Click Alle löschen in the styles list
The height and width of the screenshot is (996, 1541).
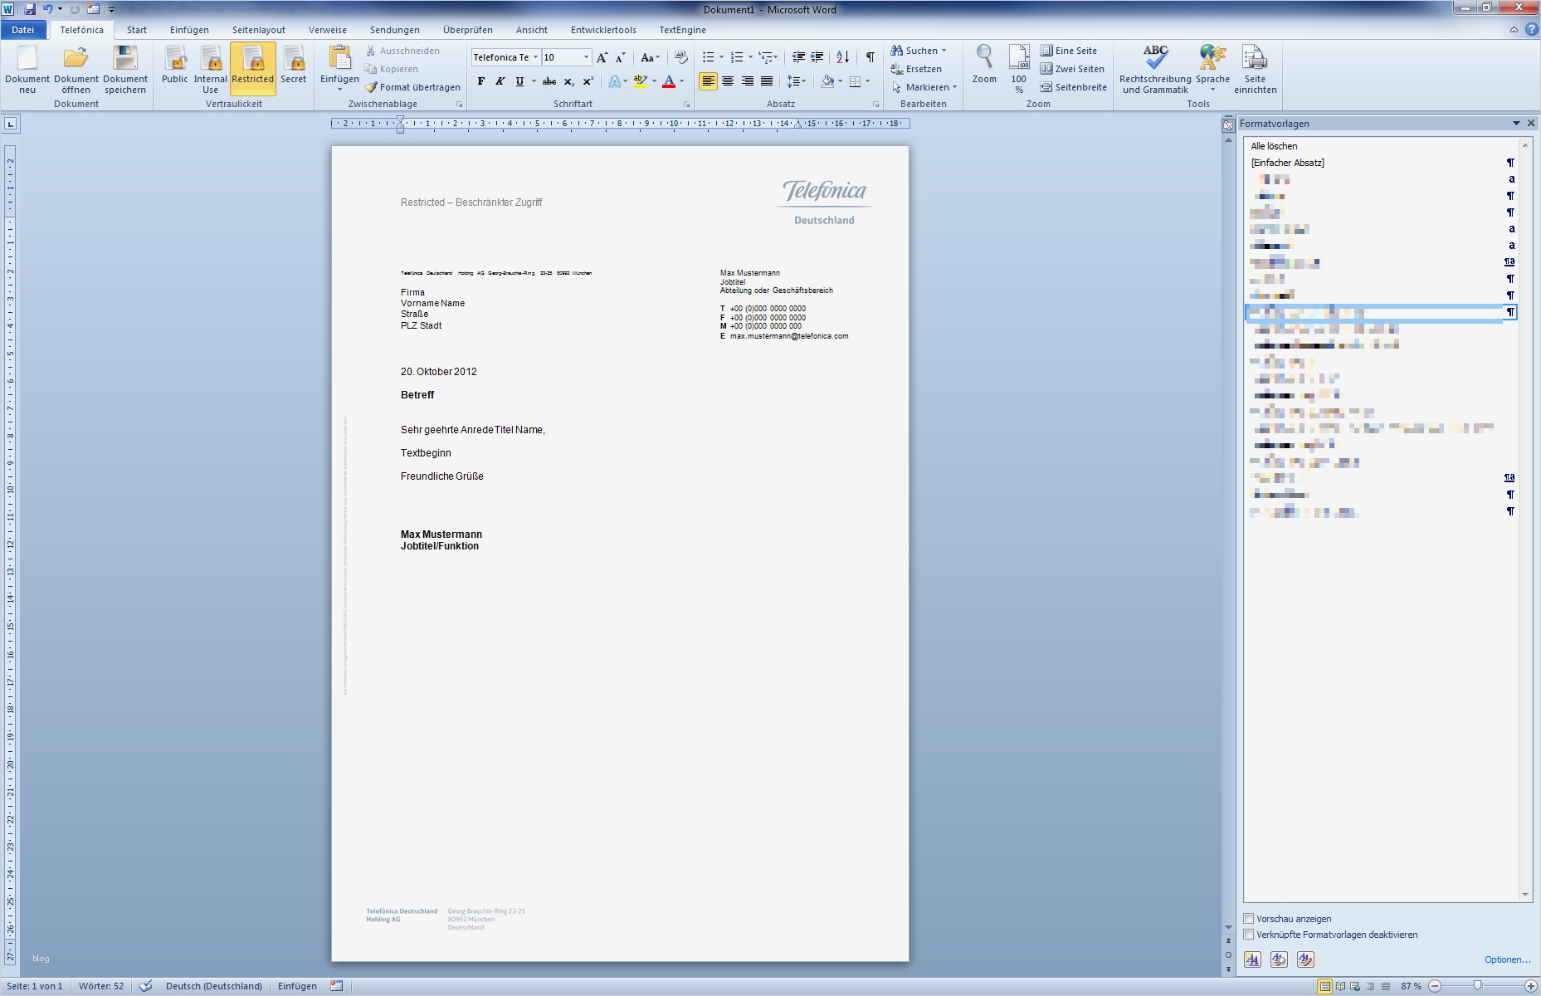tap(1273, 146)
